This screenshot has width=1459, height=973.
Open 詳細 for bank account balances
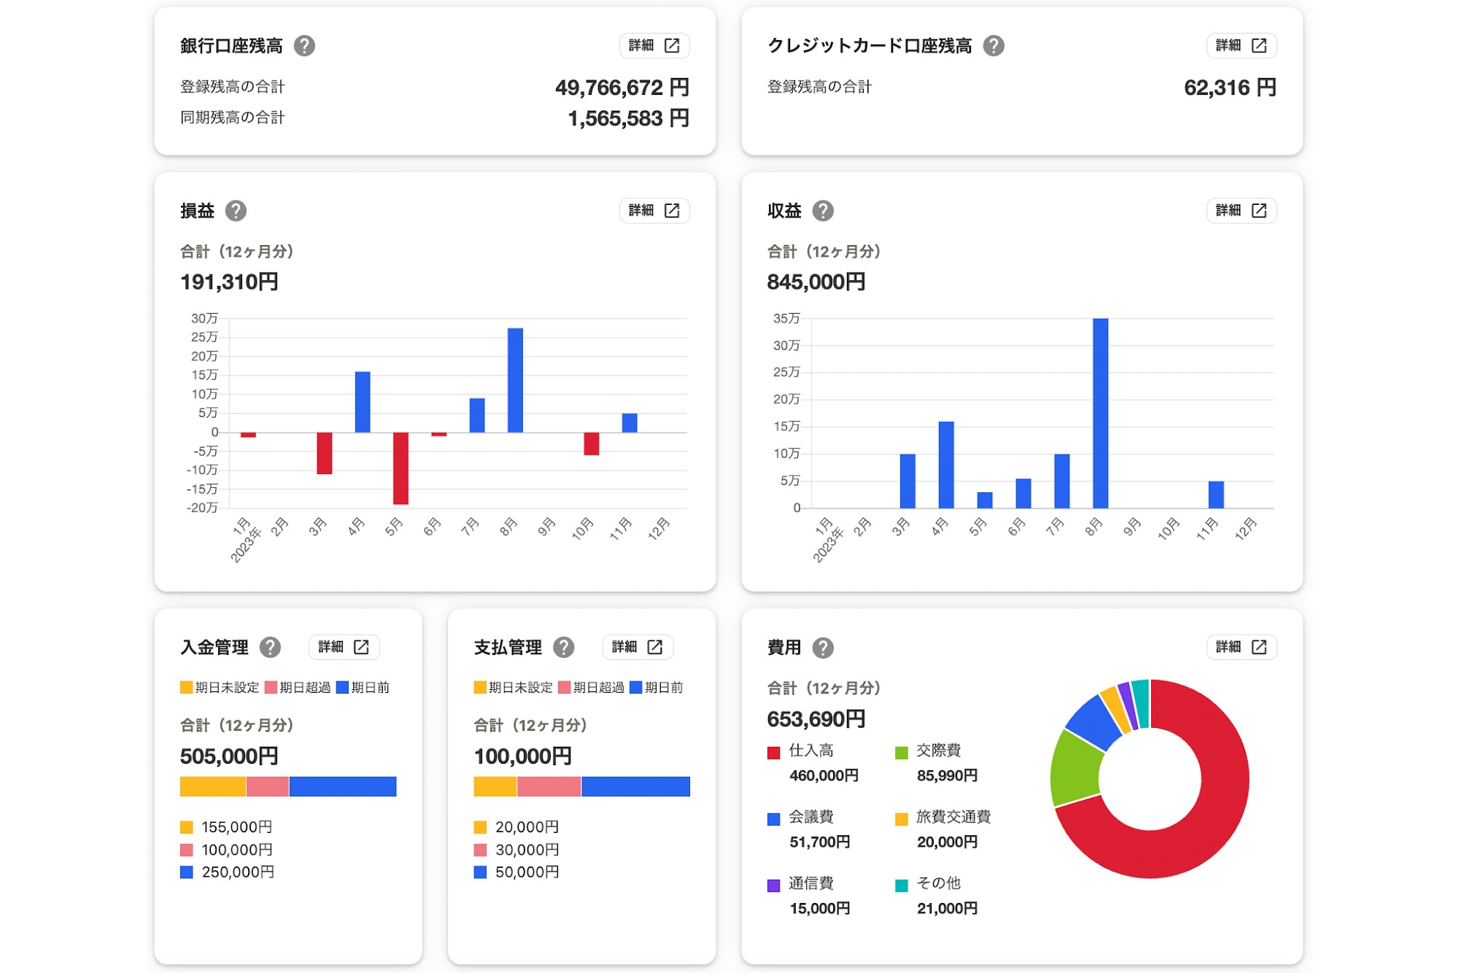click(654, 45)
